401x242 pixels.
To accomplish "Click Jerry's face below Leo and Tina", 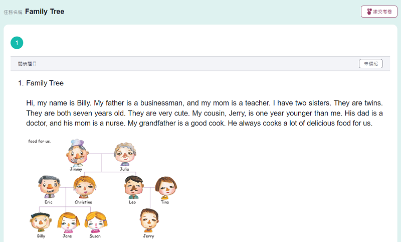I will (149, 220).
